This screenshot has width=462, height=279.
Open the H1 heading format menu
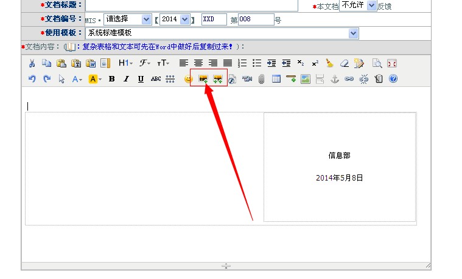[125, 63]
